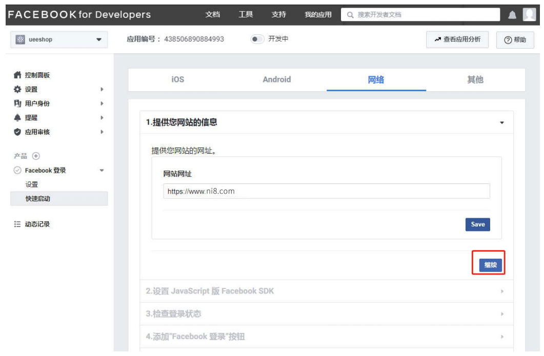Click the 动态记录 list icon

pyautogui.click(x=17, y=224)
